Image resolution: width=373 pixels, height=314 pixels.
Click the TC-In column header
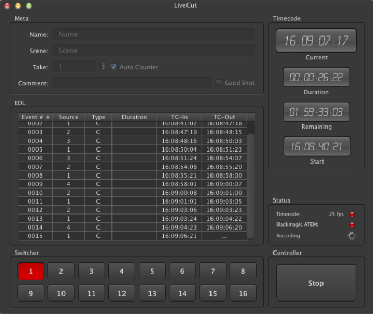pyautogui.click(x=179, y=117)
